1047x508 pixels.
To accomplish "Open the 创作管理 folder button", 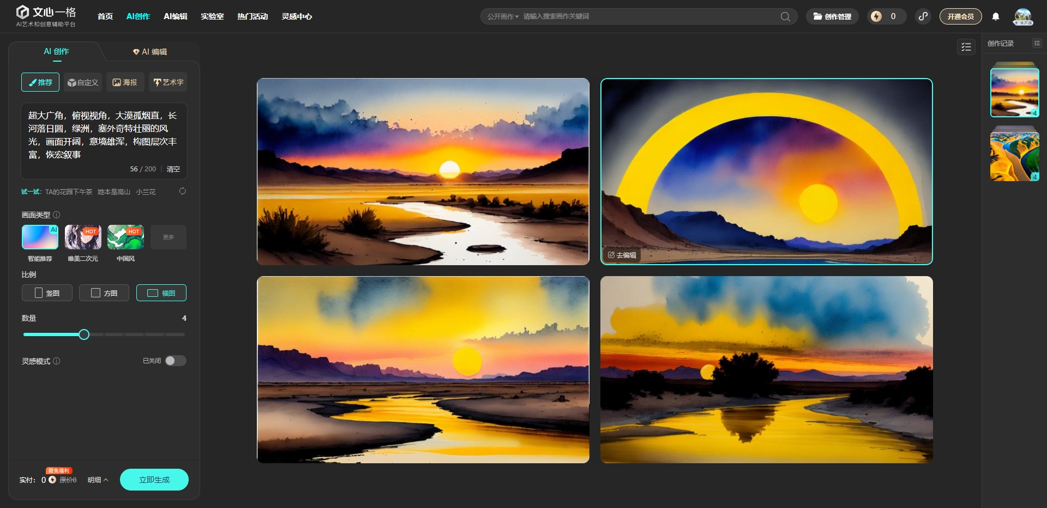I will tap(832, 16).
